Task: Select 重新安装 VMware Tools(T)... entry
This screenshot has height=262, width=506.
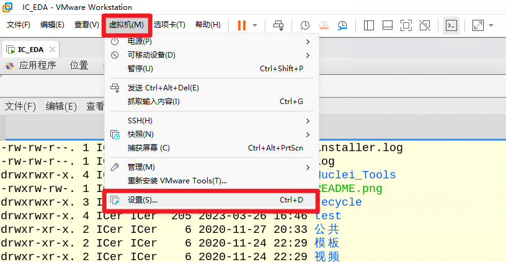Action: (x=211, y=181)
